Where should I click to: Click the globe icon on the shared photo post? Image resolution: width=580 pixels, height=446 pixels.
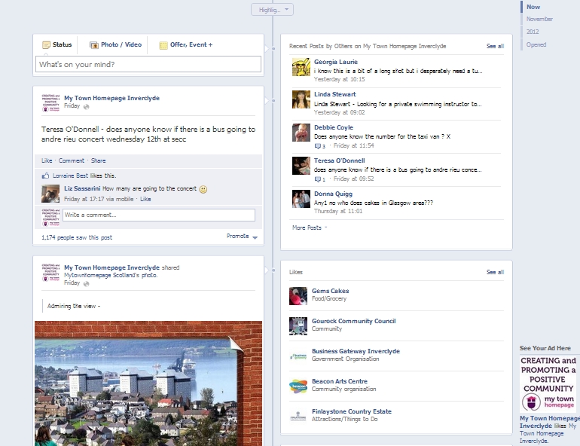click(x=86, y=284)
